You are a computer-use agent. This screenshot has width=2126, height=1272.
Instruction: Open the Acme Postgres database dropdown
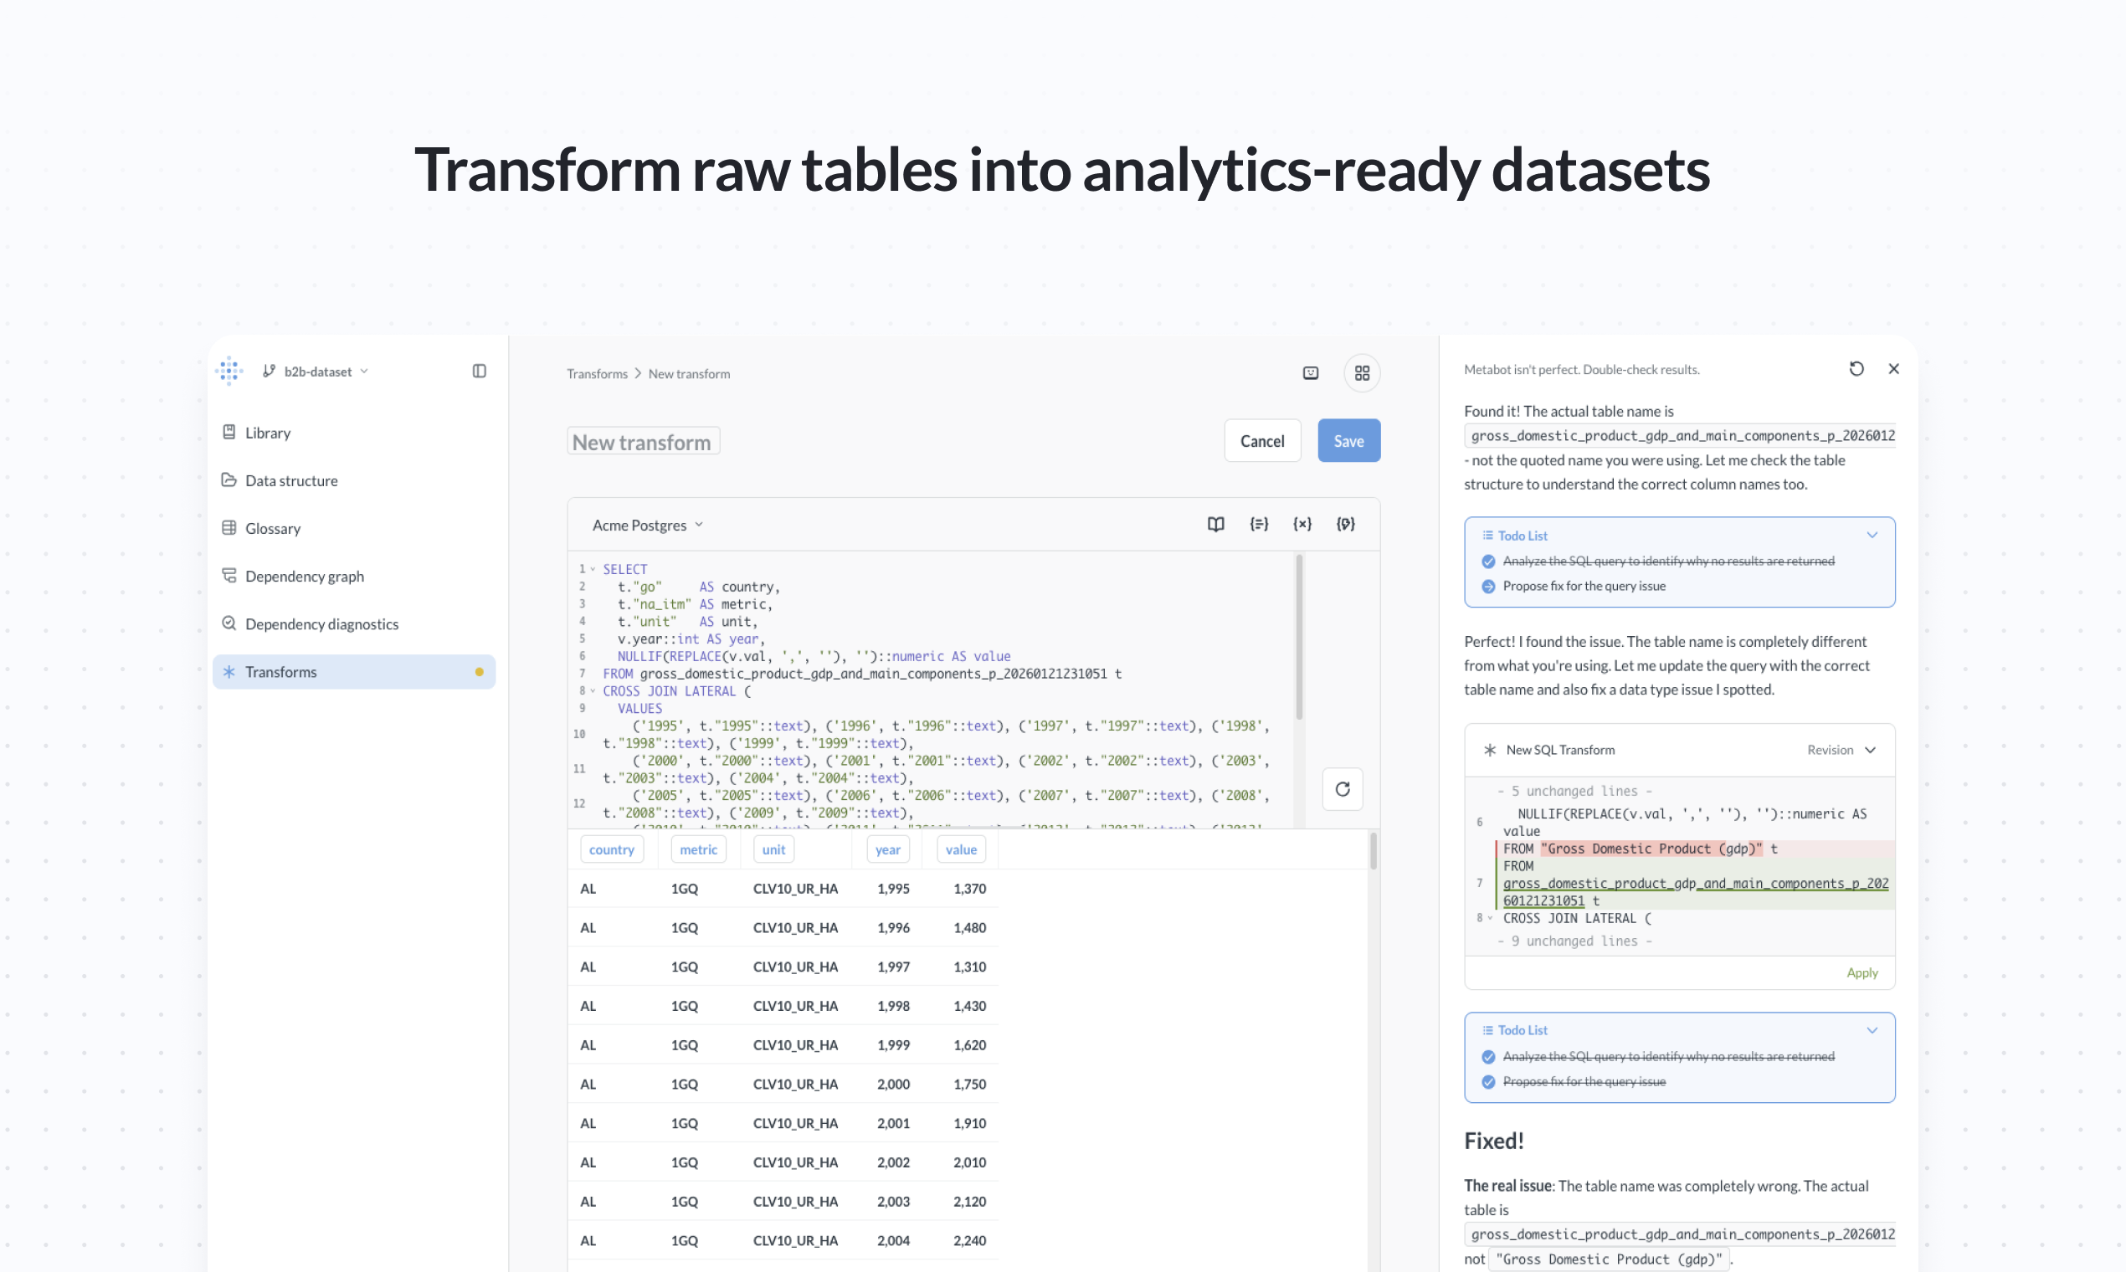coord(647,524)
